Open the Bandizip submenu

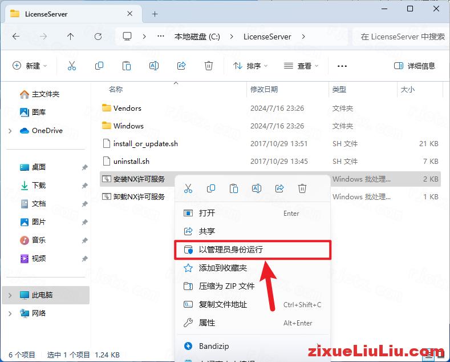(253, 346)
